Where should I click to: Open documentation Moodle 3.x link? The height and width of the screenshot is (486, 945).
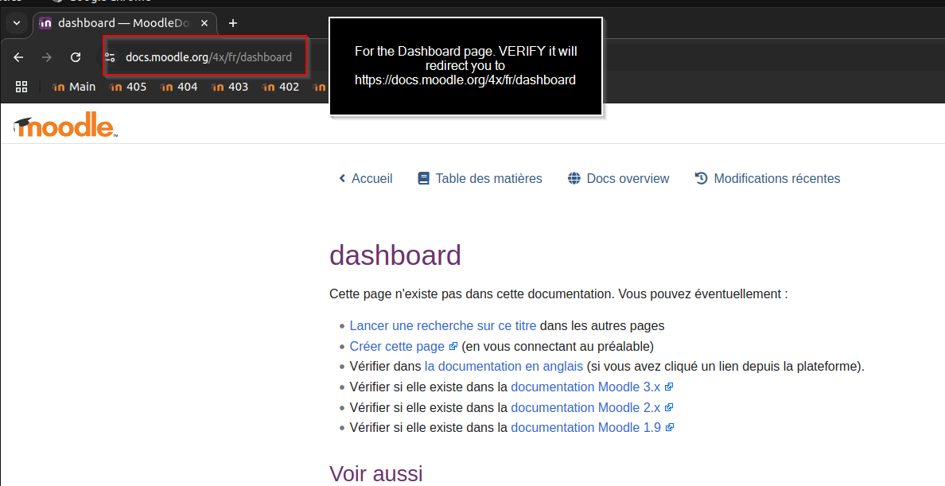pos(585,387)
